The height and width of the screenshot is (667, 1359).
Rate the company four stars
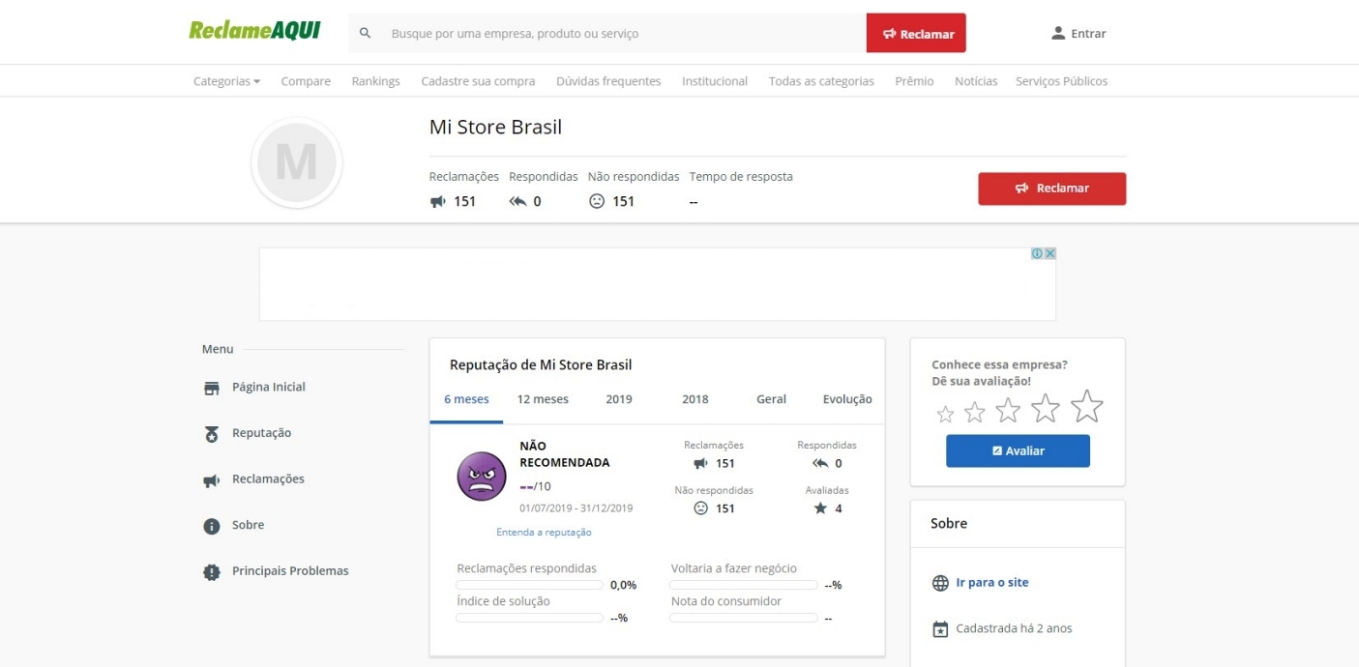coord(1046,408)
